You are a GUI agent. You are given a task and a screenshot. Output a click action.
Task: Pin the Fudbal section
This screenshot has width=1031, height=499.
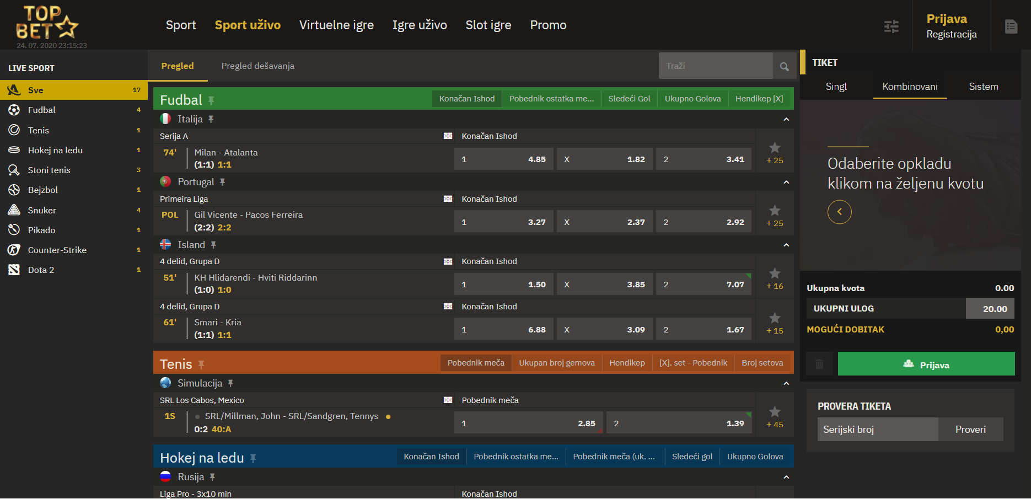211,100
